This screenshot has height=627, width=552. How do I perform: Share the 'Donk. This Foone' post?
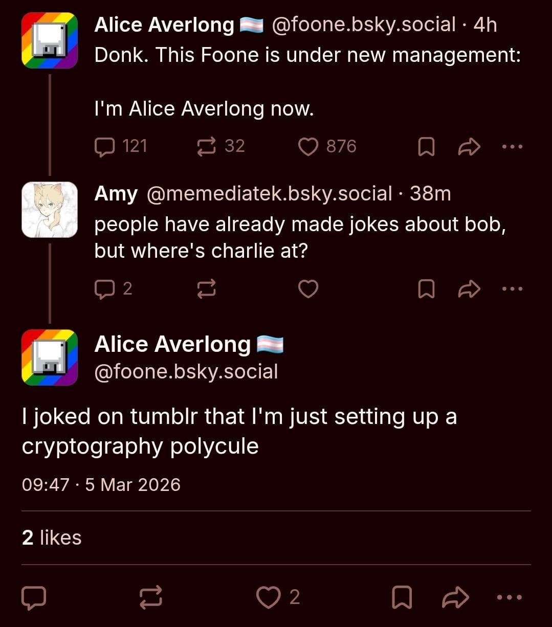pyautogui.click(x=469, y=147)
